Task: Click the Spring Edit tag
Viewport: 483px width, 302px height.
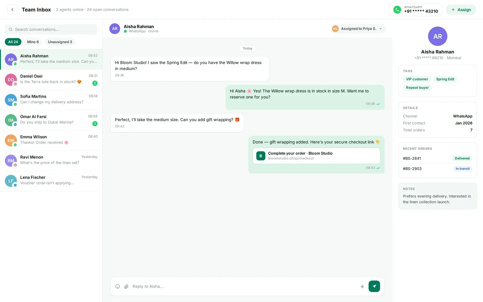Action: click(445, 79)
